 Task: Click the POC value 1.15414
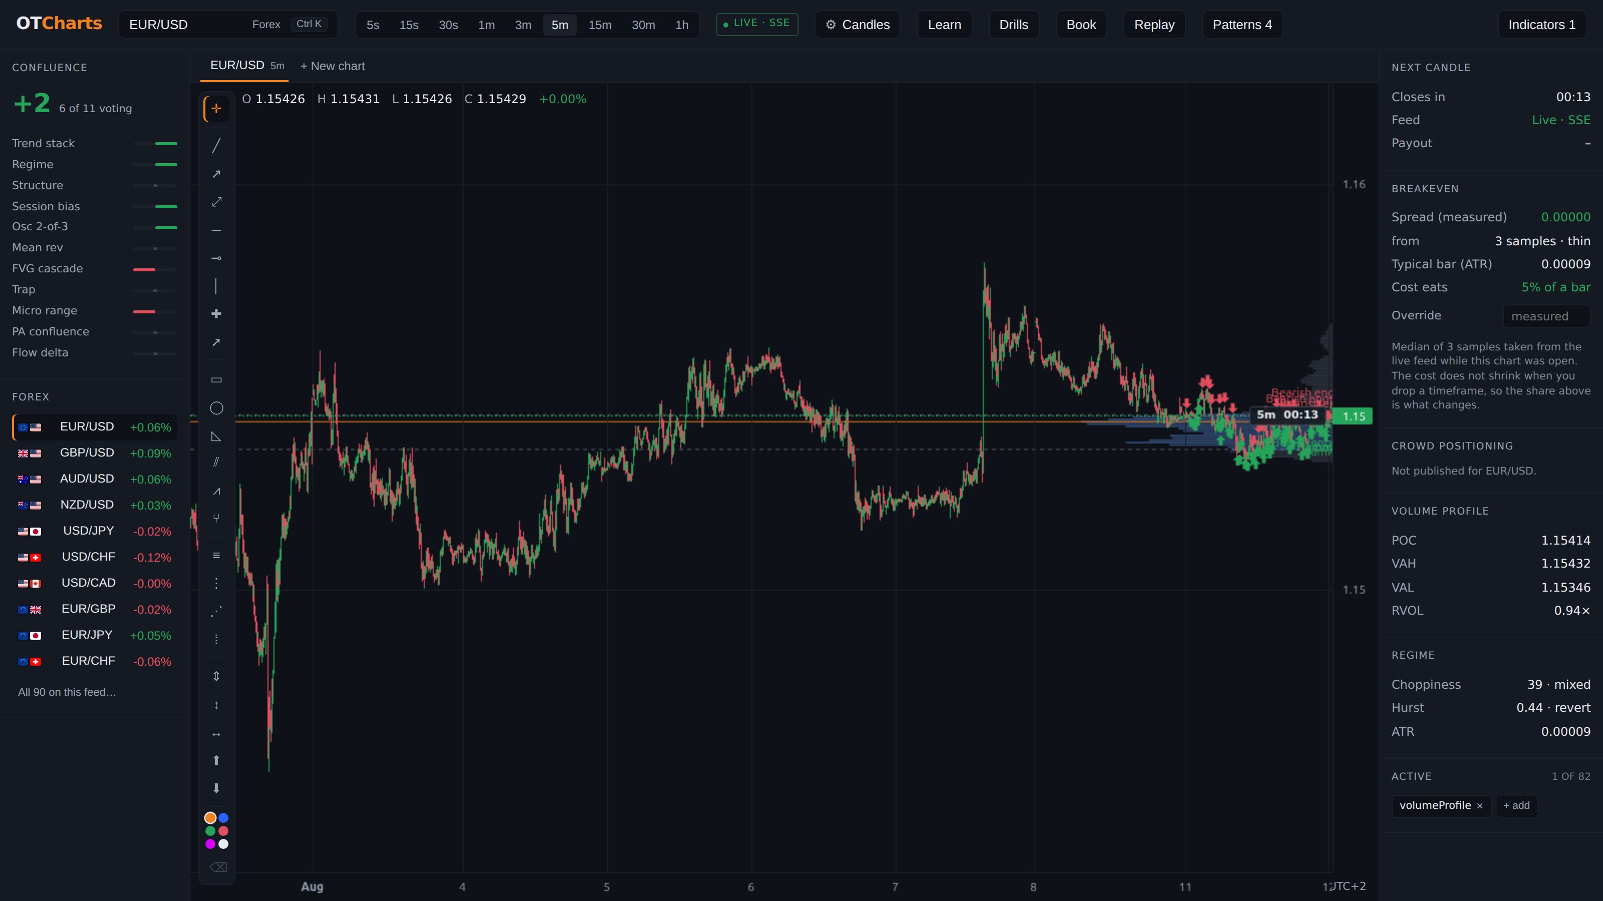[x=1565, y=541]
